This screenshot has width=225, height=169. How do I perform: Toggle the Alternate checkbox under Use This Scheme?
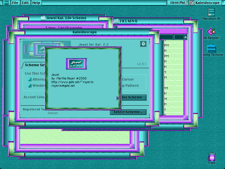coord(30,79)
